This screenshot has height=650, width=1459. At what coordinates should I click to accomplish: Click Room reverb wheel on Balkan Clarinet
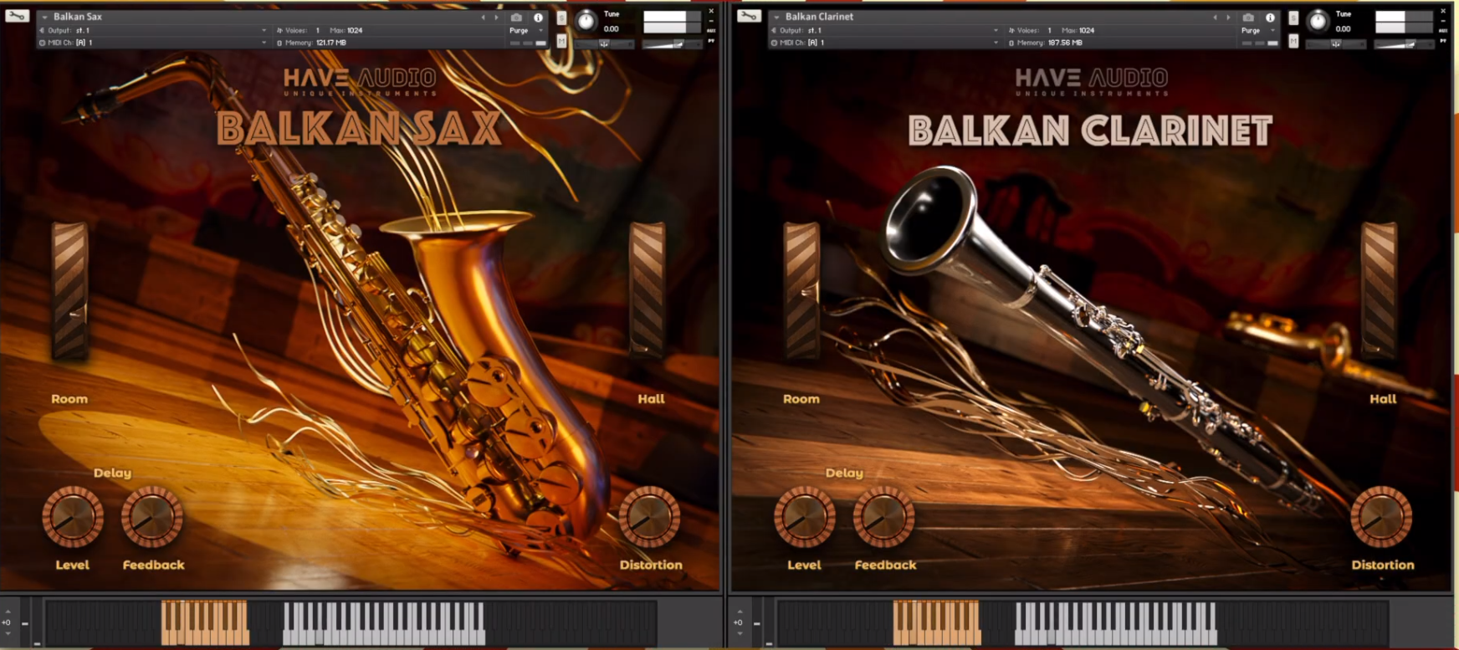801,291
